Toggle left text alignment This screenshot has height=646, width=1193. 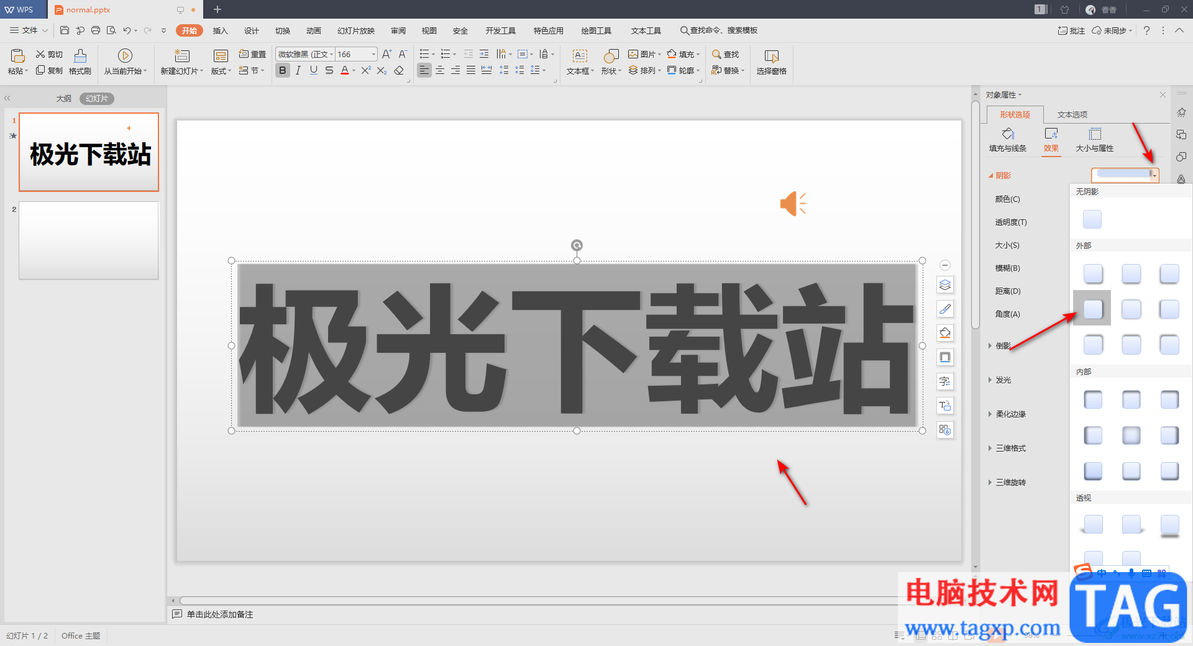(424, 70)
